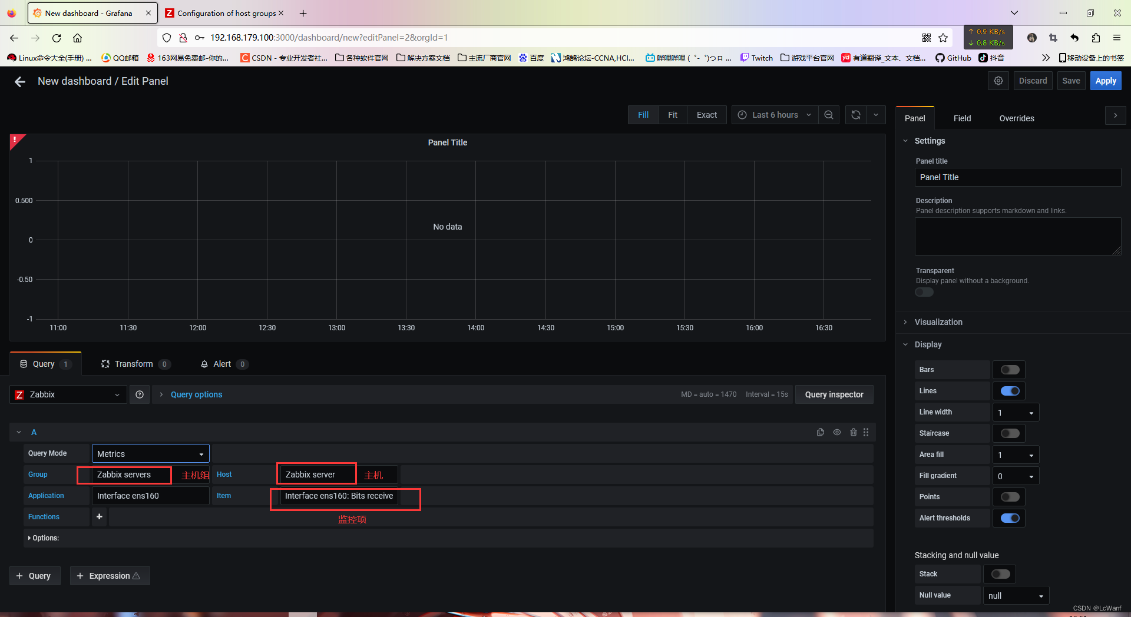
Task: Refresh dashboard with the refresh icon
Action: (856, 115)
